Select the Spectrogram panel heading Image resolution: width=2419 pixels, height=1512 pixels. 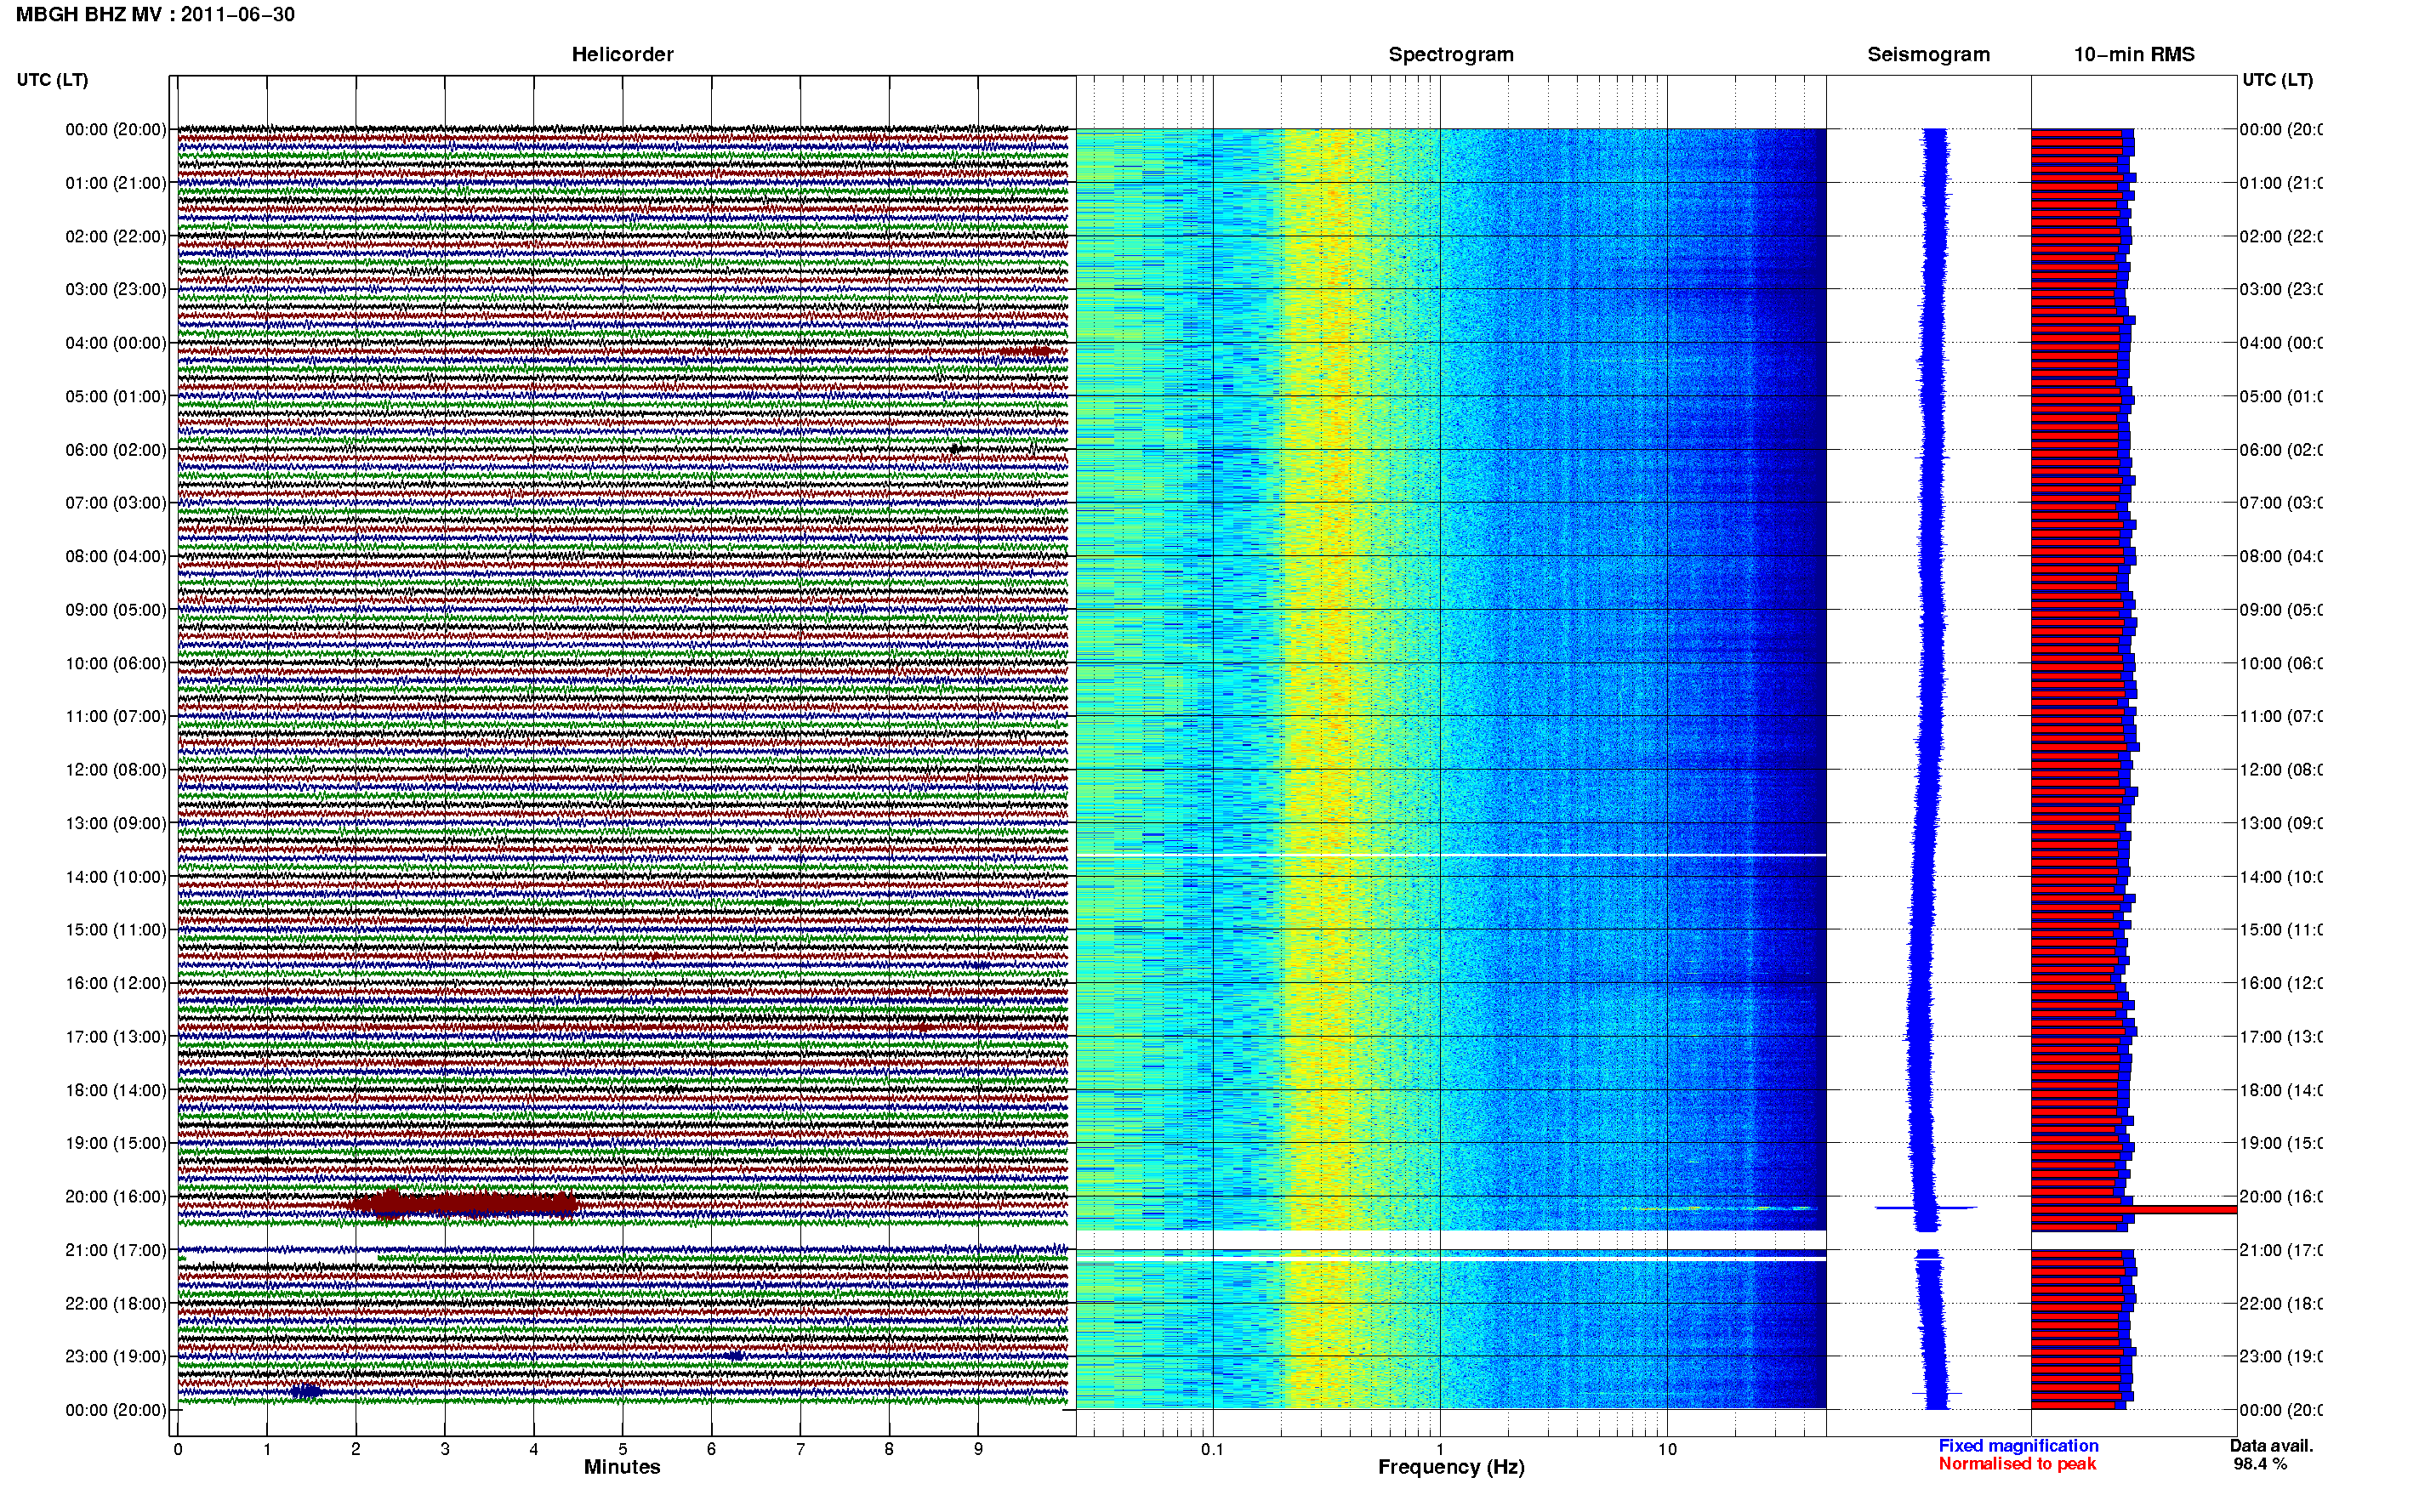[1451, 54]
